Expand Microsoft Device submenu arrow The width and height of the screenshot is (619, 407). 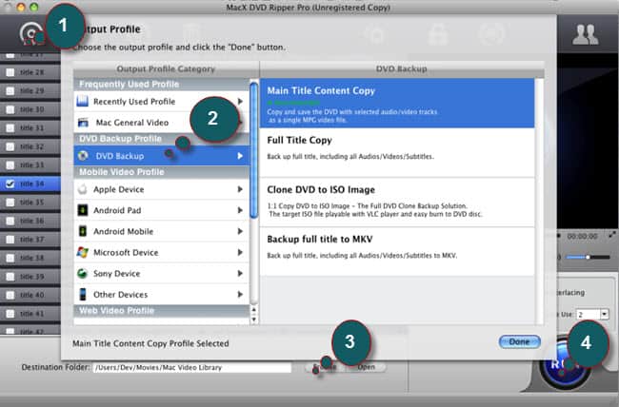click(x=240, y=252)
